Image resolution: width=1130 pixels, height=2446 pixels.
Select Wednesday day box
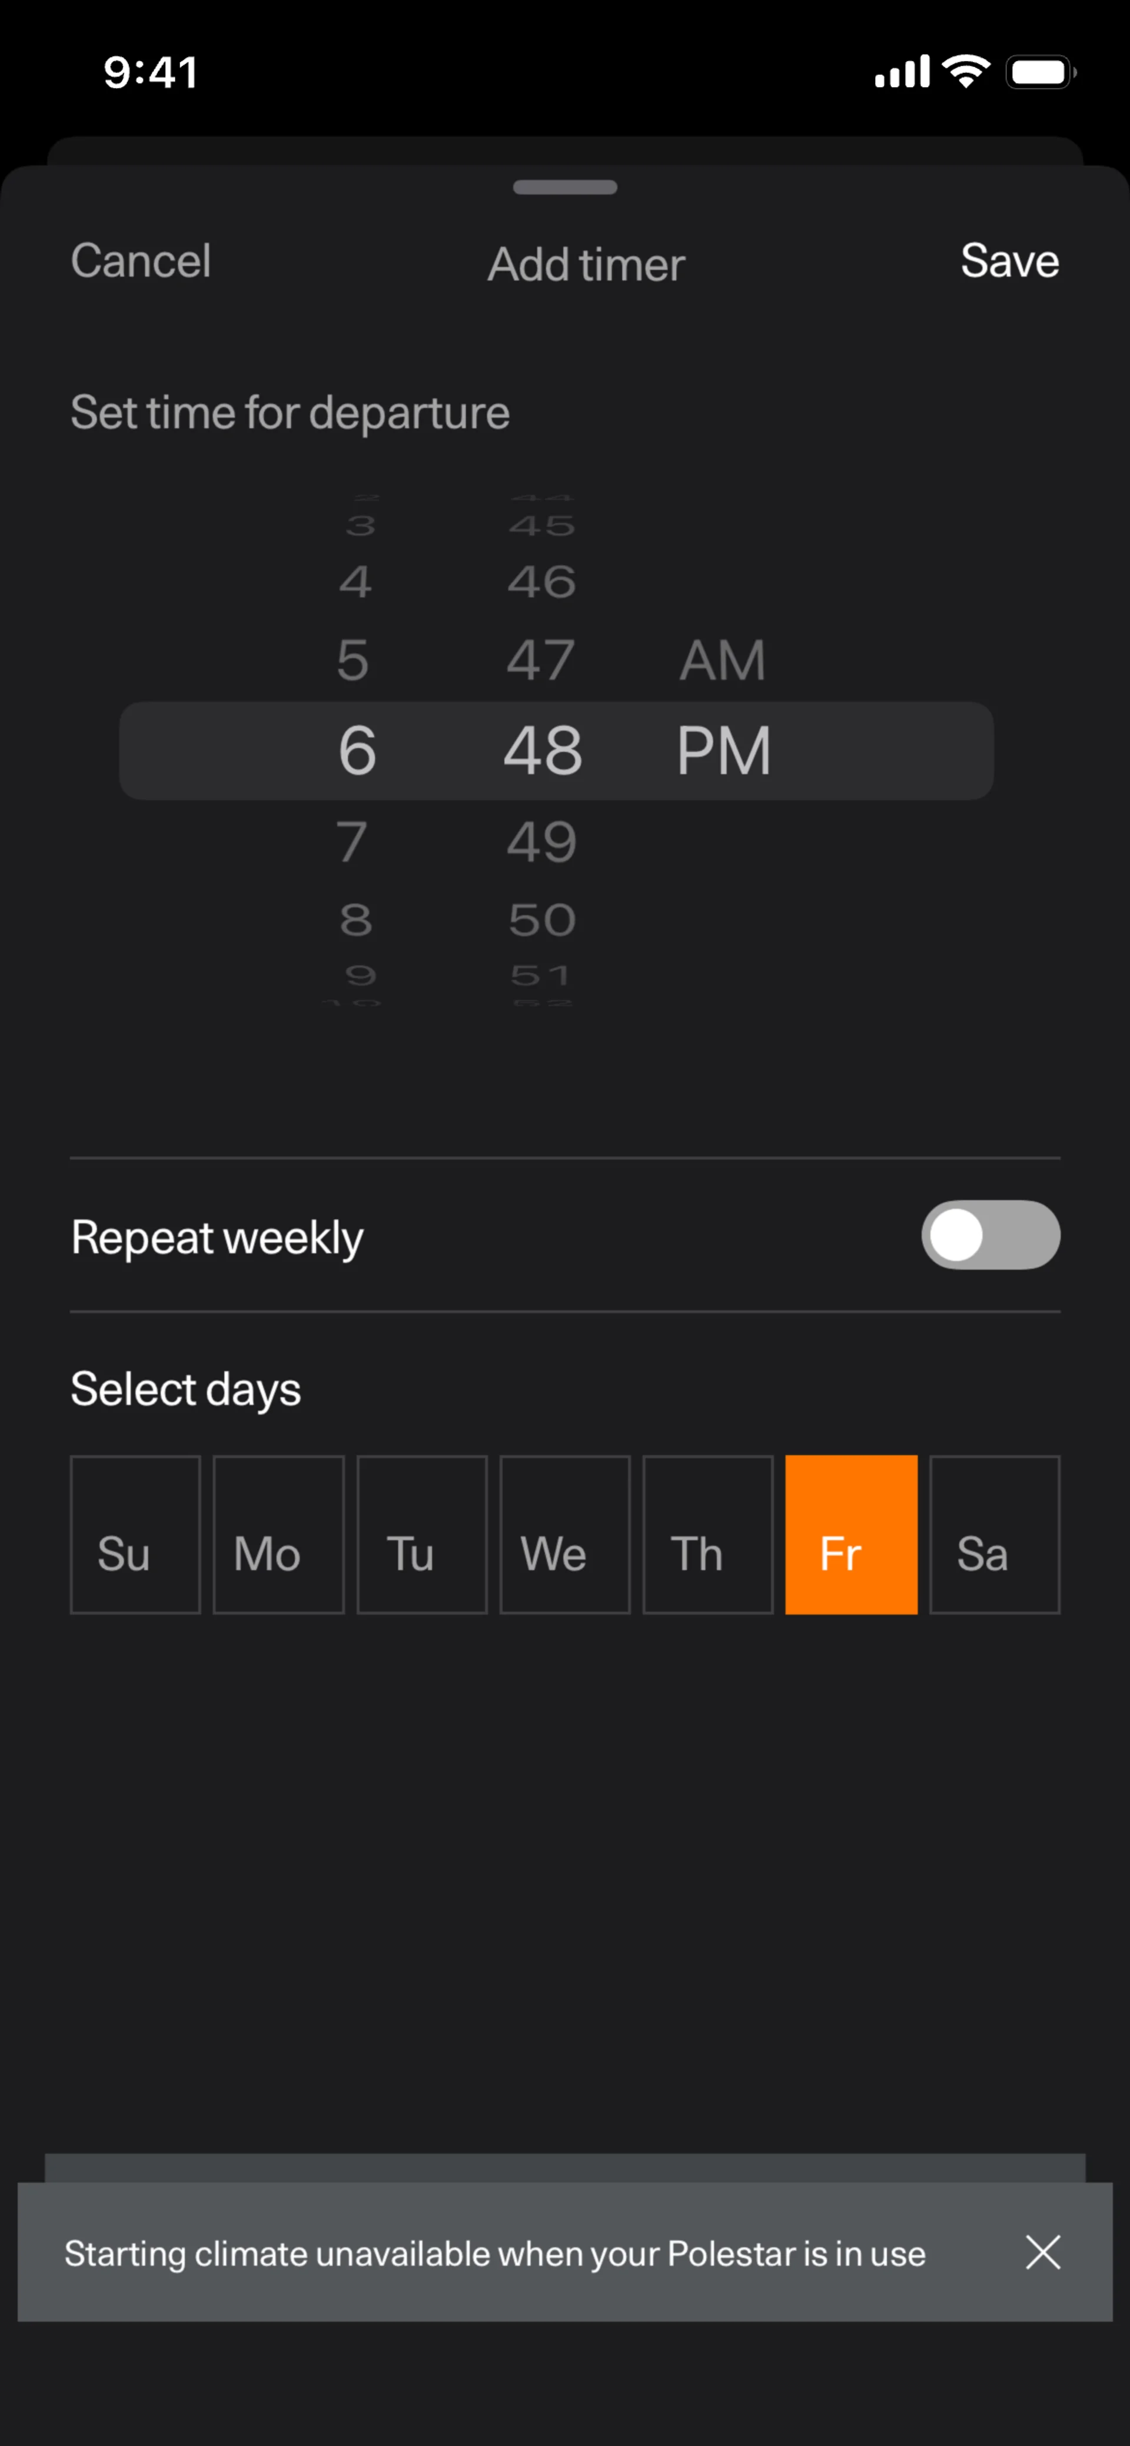pos(565,1535)
